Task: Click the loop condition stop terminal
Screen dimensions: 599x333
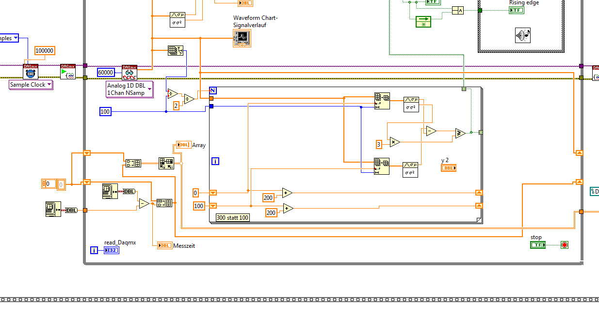Action: [564, 245]
